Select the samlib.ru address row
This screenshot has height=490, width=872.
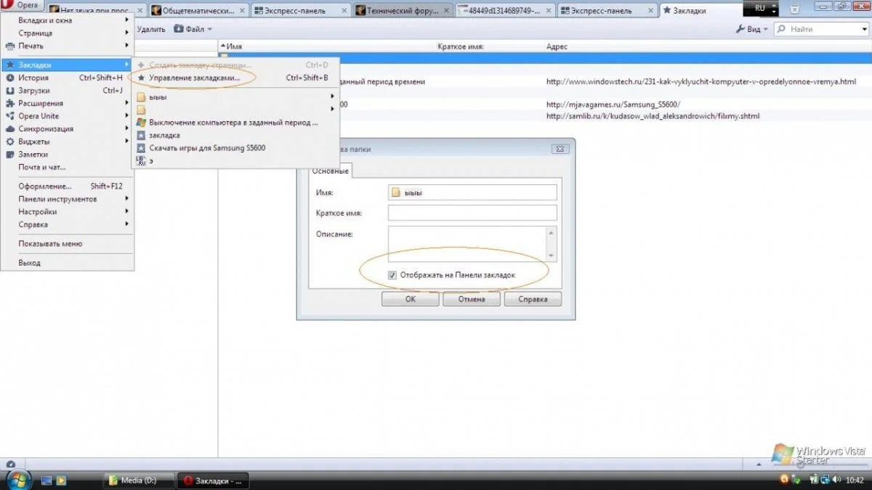(653, 116)
